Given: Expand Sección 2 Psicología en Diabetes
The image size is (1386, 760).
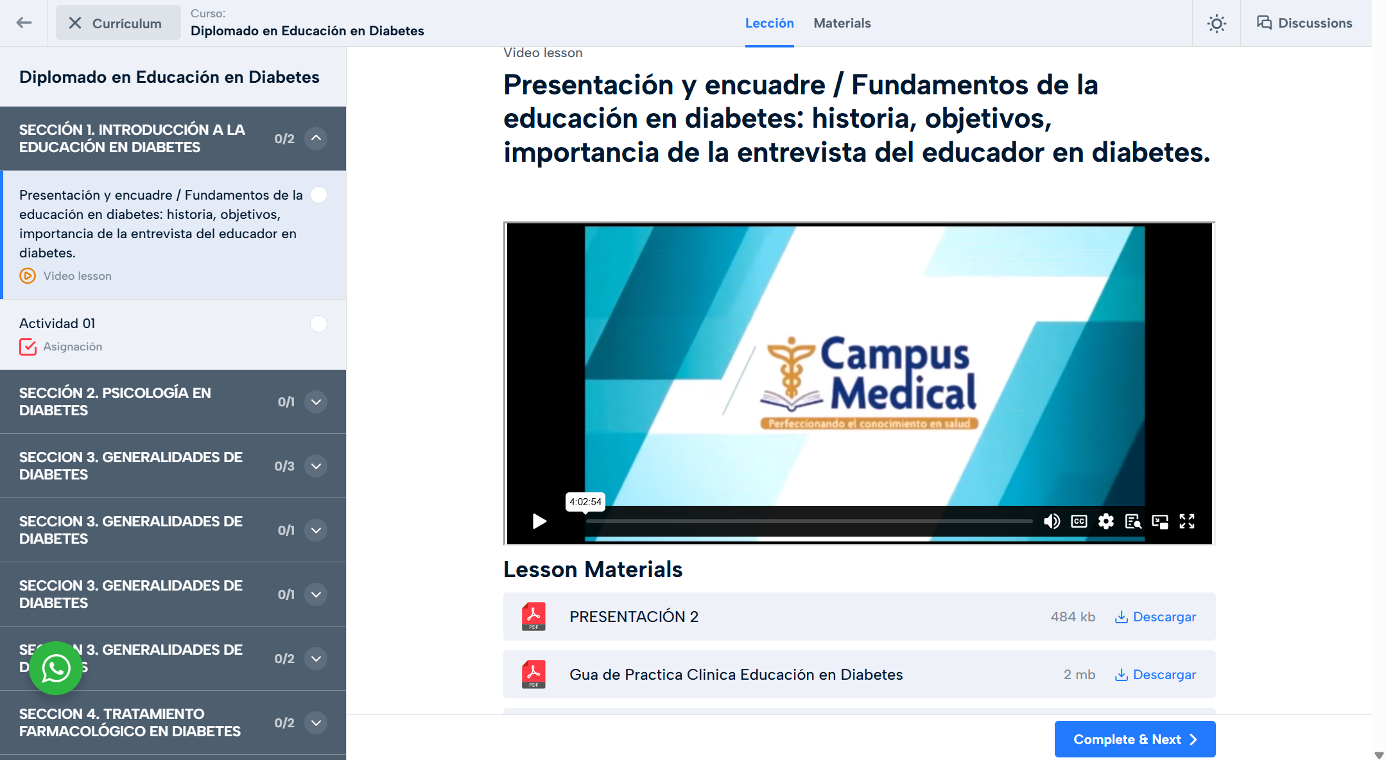Looking at the screenshot, I should 316,402.
